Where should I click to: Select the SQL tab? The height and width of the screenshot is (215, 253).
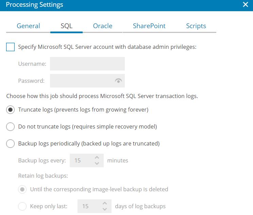(x=66, y=26)
